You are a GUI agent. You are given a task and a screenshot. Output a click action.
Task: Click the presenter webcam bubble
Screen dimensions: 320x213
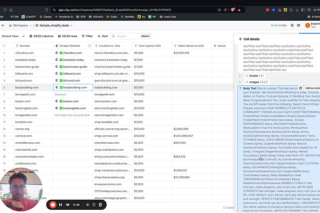21,190
